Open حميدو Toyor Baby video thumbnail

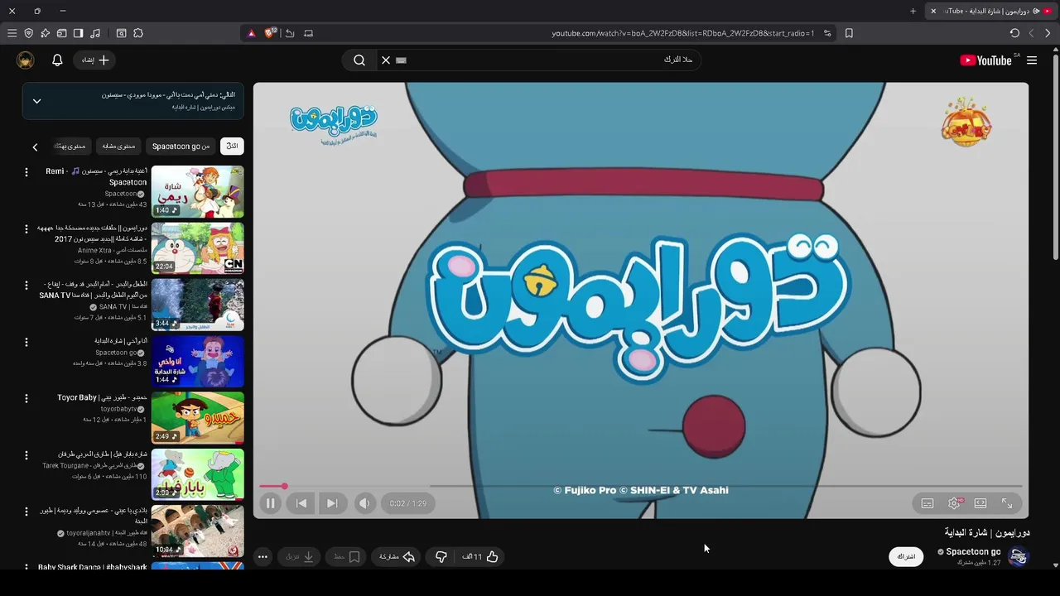pyautogui.click(x=198, y=417)
